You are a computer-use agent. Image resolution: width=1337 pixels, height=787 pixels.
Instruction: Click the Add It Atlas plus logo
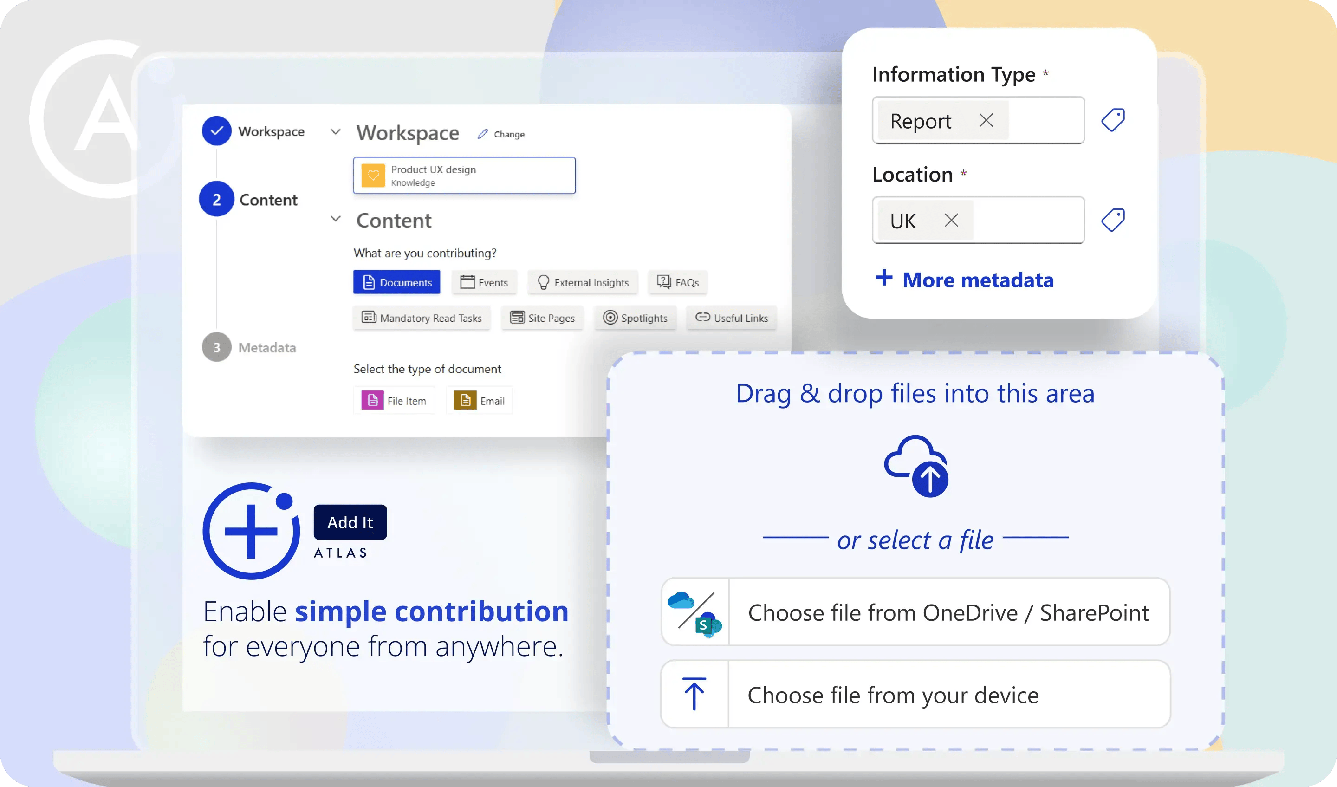click(x=252, y=531)
